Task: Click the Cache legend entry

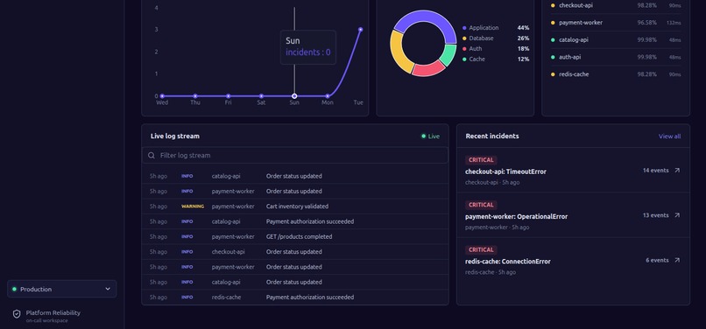Action: [x=495, y=59]
